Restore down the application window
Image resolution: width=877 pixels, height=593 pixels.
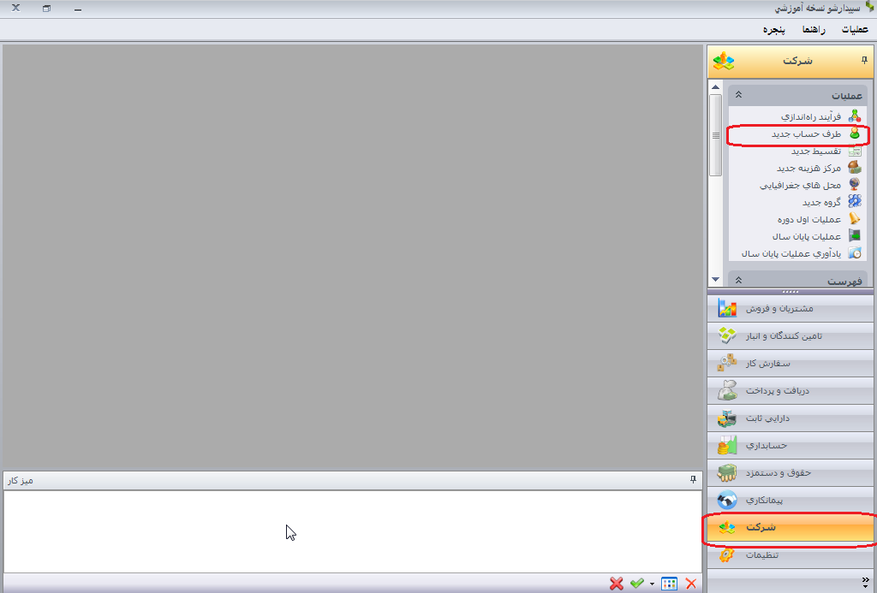pos(46,9)
